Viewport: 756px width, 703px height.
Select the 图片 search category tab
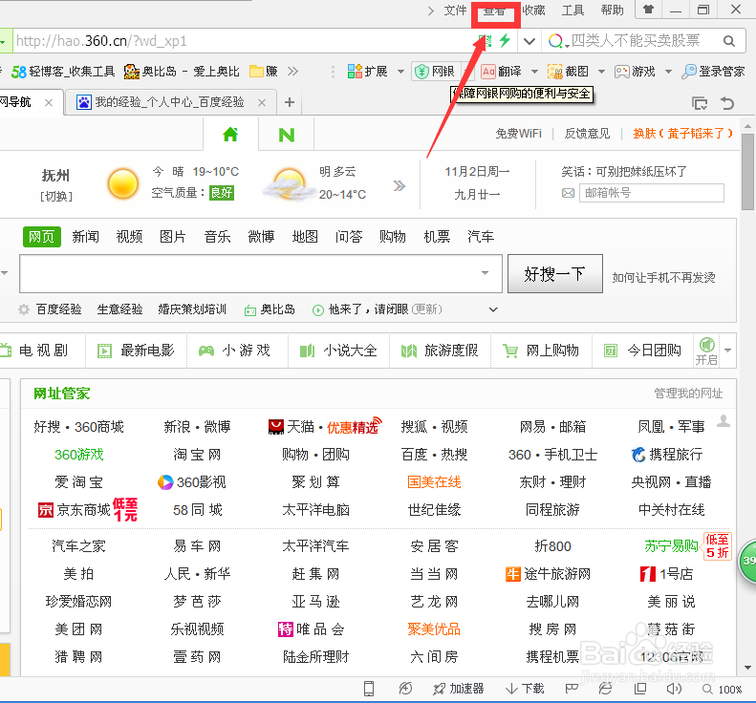(x=173, y=237)
